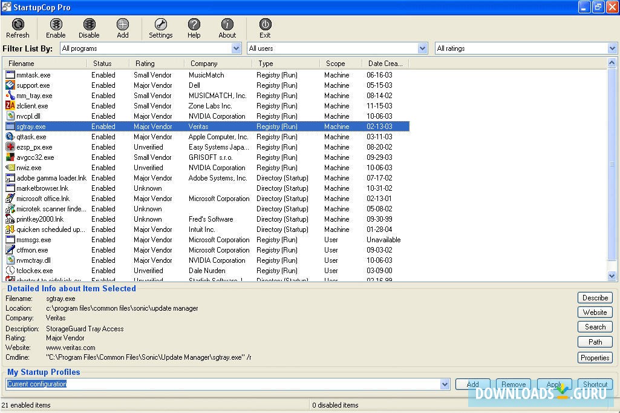The height and width of the screenshot is (413, 620).
Task: Apply the current configuration profile
Action: pyautogui.click(x=554, y=384)
